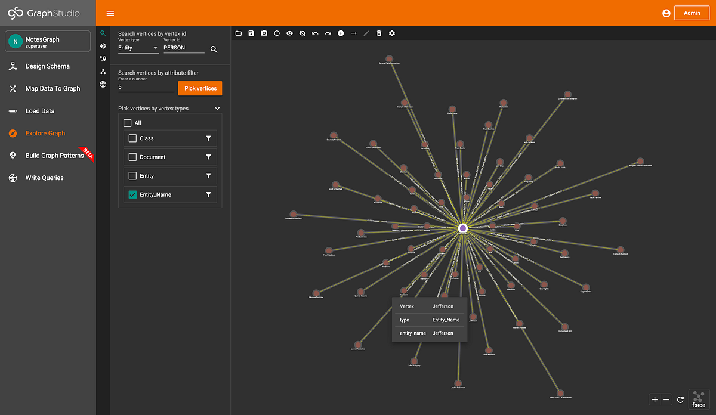Check the All vertex types checkbox

point(127,123)
